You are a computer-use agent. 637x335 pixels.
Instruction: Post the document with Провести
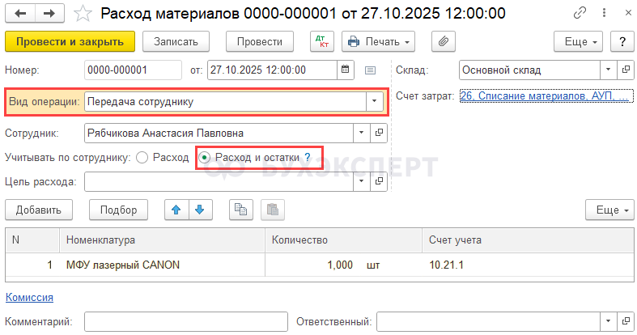pos(260,41)
